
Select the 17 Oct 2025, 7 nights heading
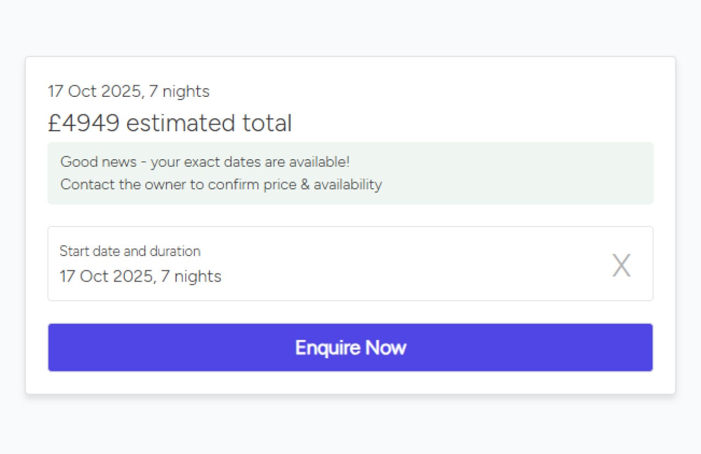pos(128,91)
